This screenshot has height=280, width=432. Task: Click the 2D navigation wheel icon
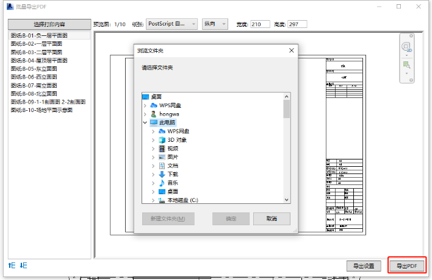[406, 47]
